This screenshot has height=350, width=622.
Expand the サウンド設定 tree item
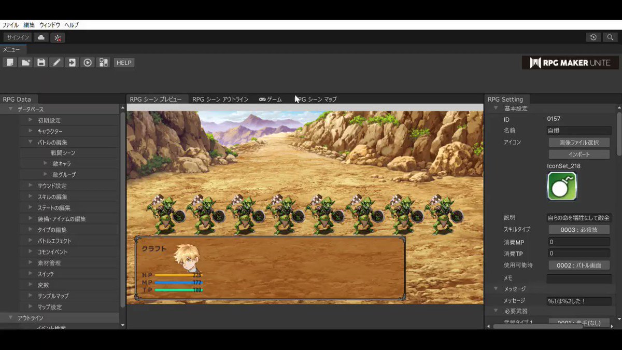click(31, 186)
